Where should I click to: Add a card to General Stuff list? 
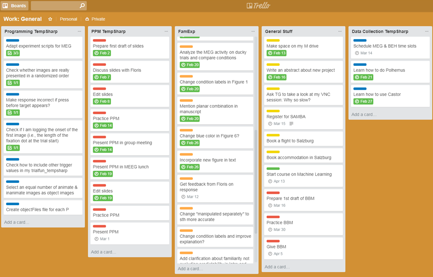pos(278,267)
